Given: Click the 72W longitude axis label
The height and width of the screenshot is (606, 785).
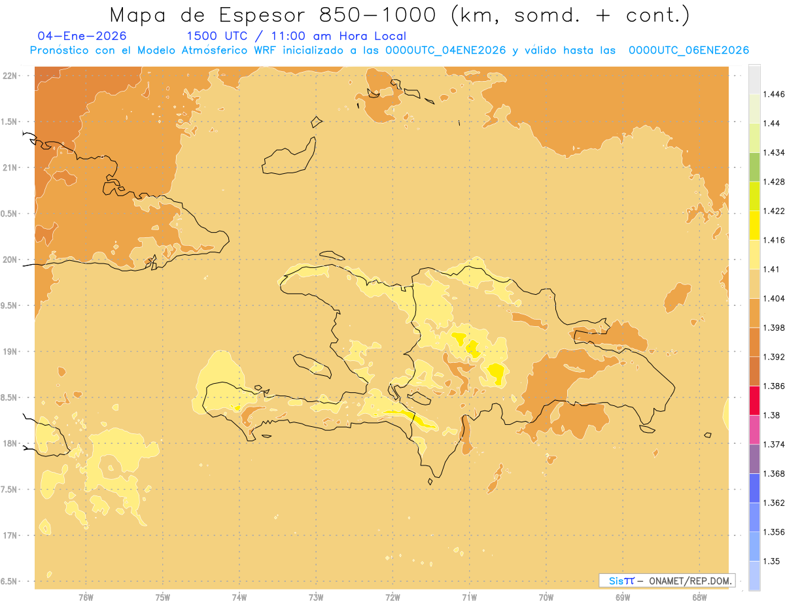Looking at the screenshot, I should coord(392,598).
